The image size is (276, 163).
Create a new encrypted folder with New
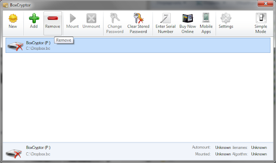coord(13,21)
